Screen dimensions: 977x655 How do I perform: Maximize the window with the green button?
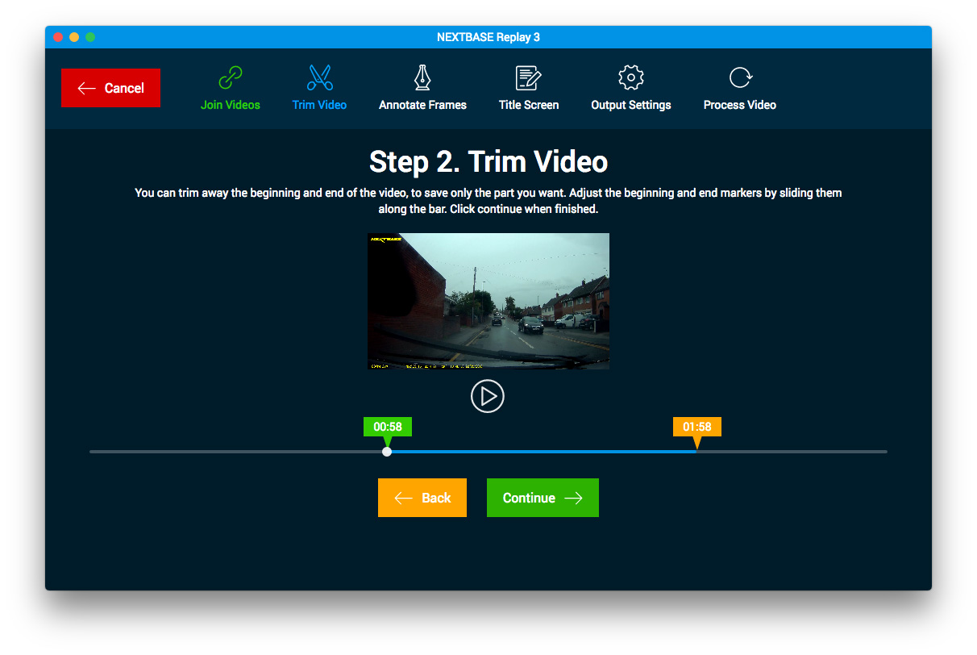point(90,37)
